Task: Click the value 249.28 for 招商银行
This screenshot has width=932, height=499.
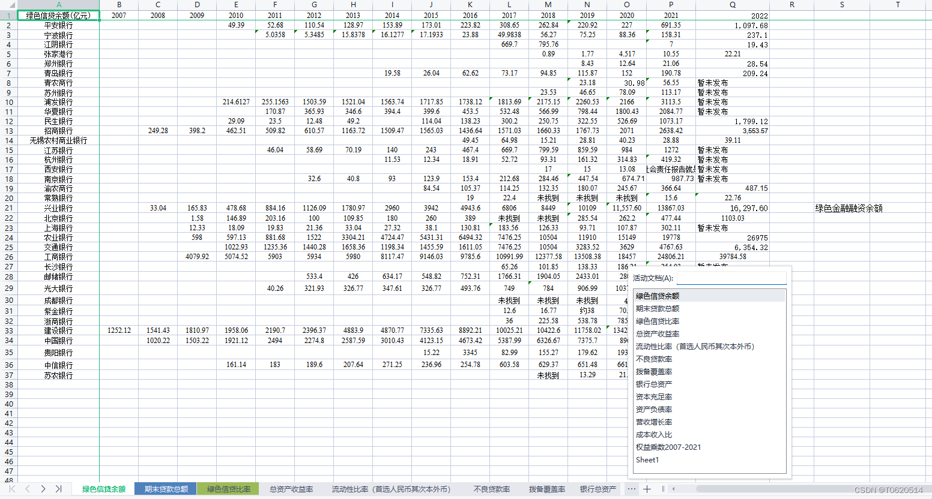Action: tap(158, 131)
